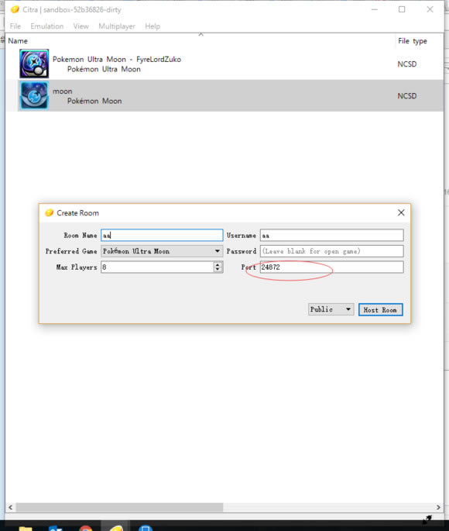This screenshot has width=449, height=531.
Task: Select the Pokemon Ultra Moon game icon
Action: click(x=34, y=64)
